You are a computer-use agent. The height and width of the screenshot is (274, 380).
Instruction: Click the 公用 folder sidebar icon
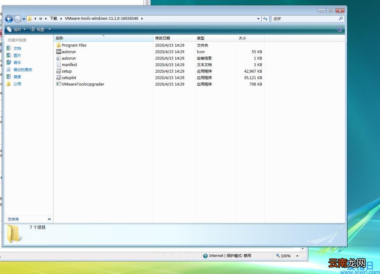pyautogui.click(x=9, y=84)
